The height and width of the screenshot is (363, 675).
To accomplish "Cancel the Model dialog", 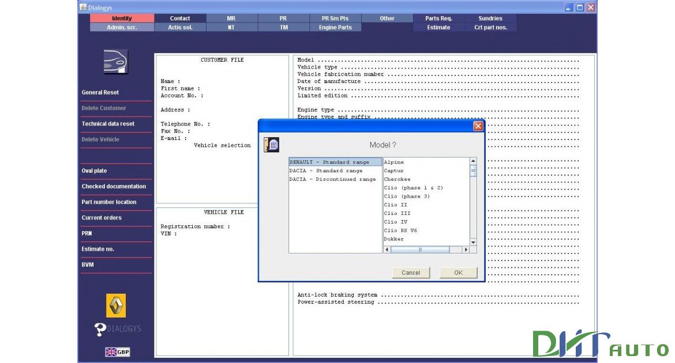I will 411,272.
